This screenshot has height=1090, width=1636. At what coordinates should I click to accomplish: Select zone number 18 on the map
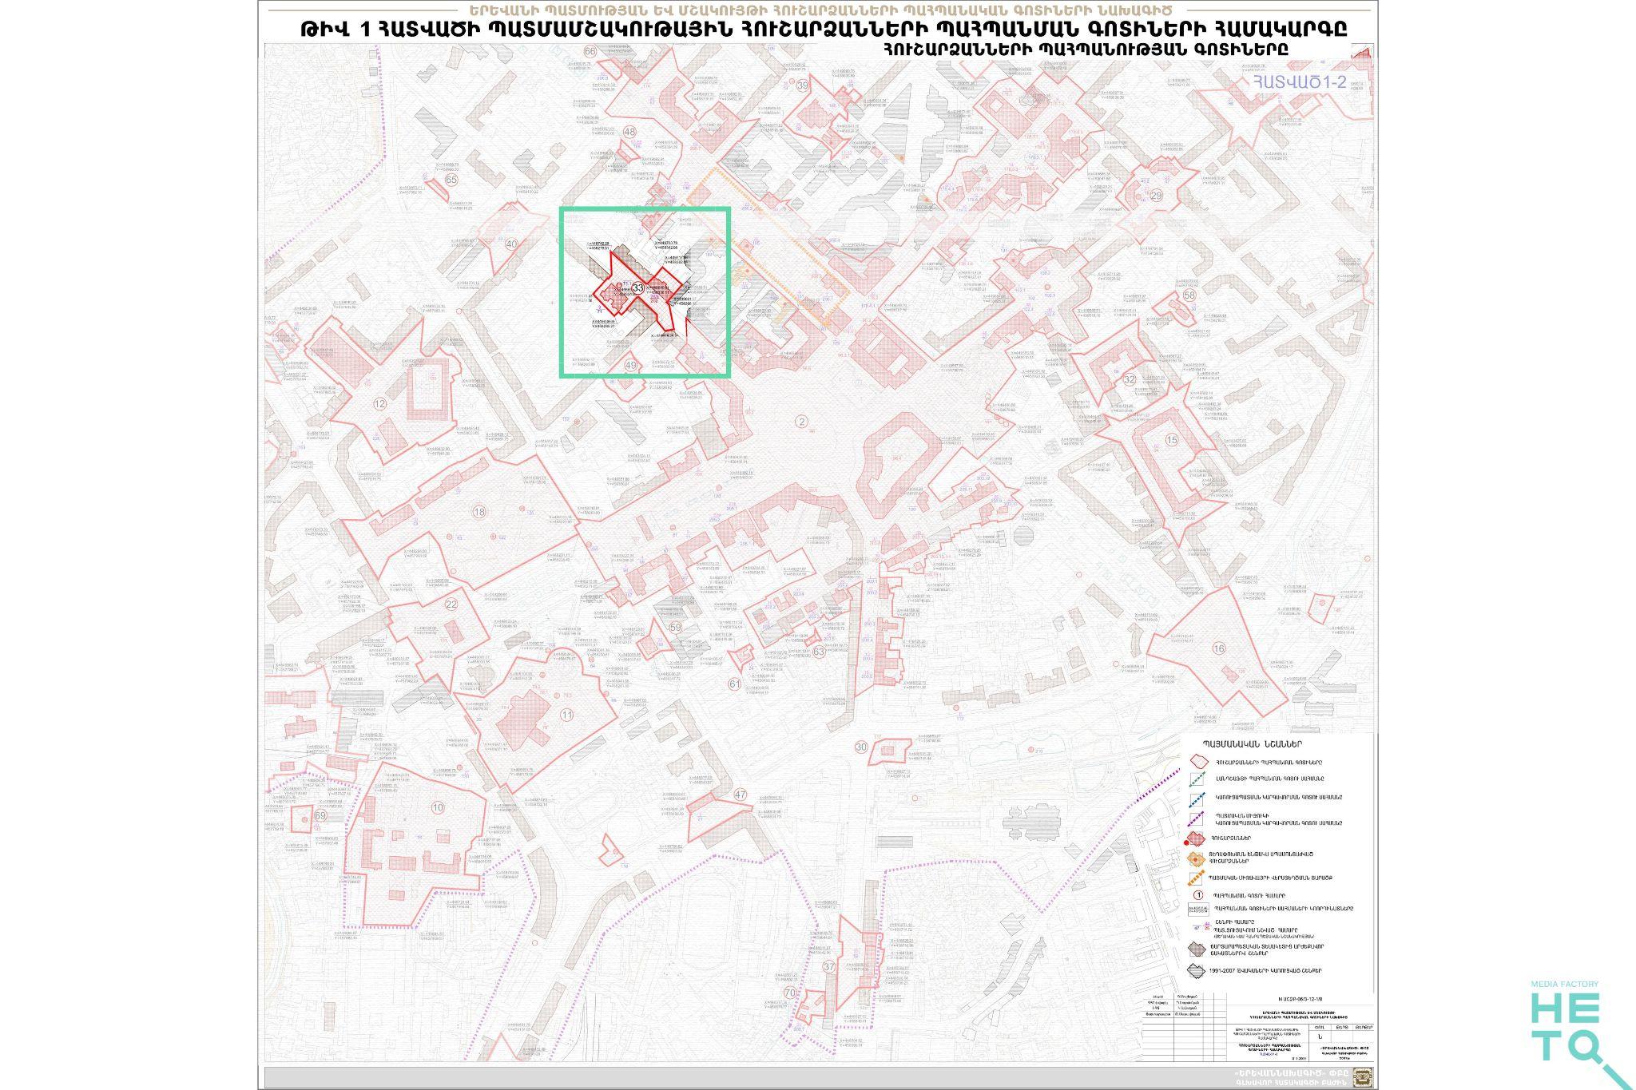479,512
